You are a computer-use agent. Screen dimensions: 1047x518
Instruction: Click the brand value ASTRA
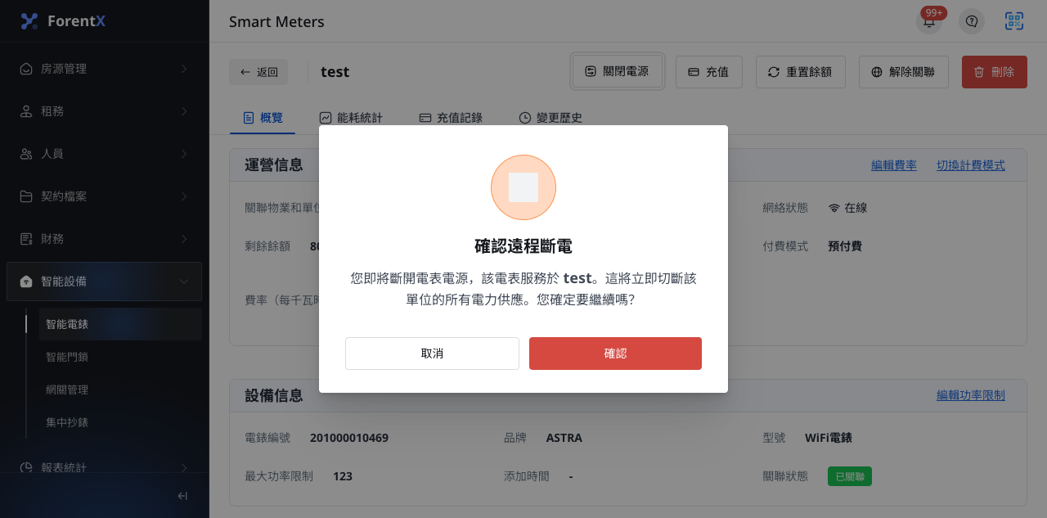coord(564,438)
